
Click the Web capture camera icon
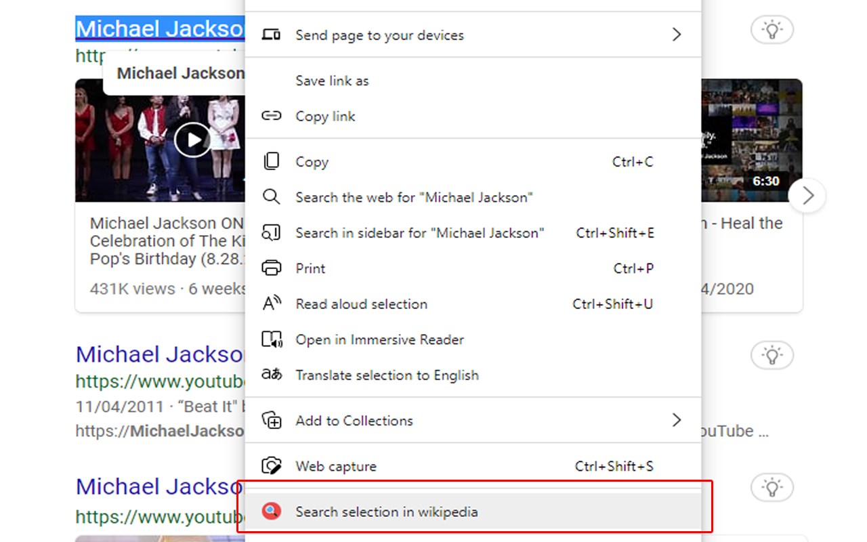[271, 466]
